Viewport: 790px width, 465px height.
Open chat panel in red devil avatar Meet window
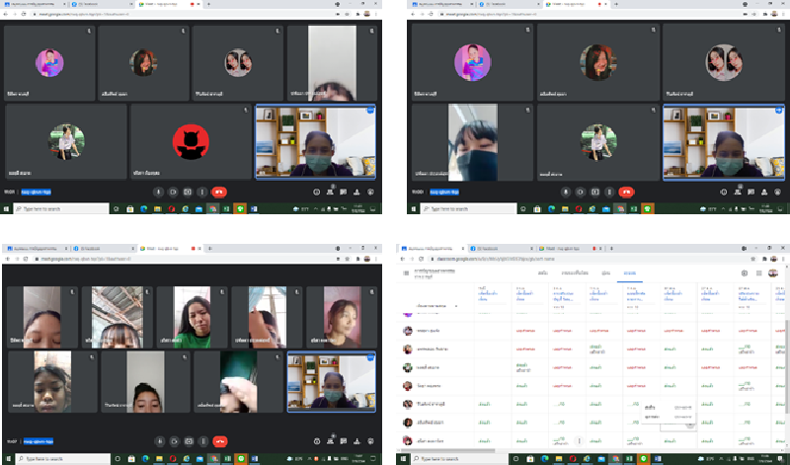pos(343,192)
